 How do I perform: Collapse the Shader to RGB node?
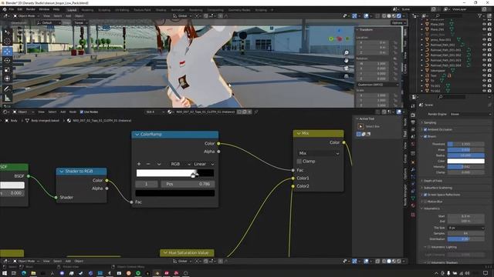click(x=62, y=171)
